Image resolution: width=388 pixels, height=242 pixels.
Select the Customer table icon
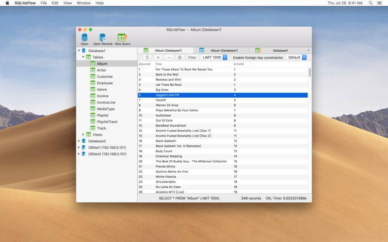(93, 76)
